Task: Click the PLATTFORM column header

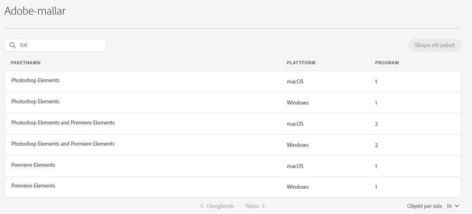Action: tap(301, 63)
